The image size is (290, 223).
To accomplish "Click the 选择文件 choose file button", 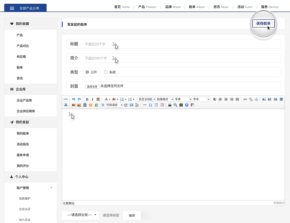I will pos(92,86).
